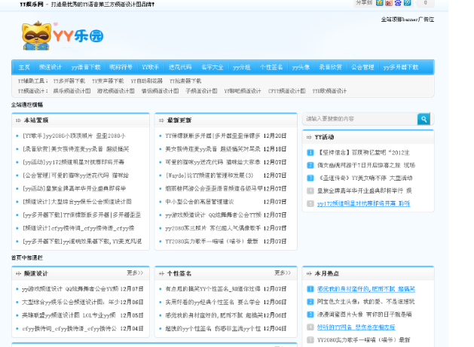Open YY活动 item 4 皇族金牌嘉年华
This screenshot has height=347, width=474.
coord(365,190)
